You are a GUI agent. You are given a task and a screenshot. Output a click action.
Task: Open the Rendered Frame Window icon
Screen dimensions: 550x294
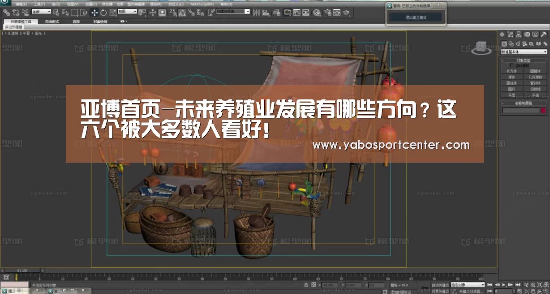337,12
